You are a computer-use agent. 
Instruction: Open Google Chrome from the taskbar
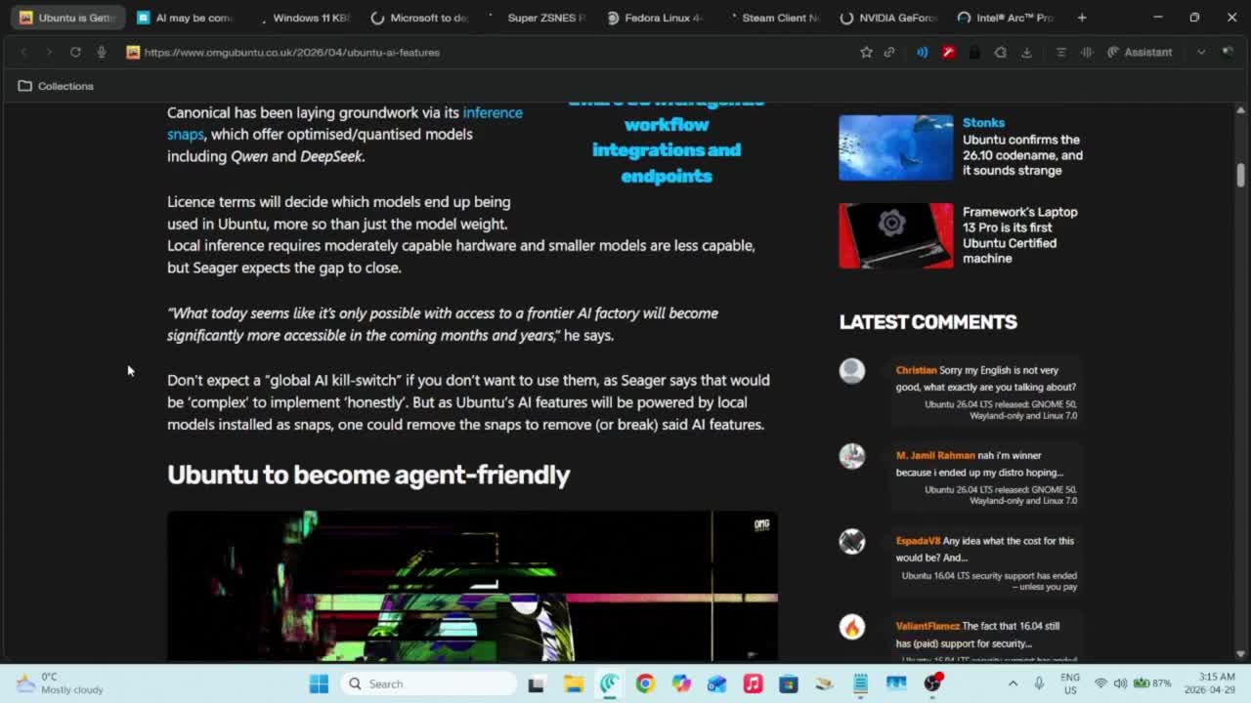point(645,684)
